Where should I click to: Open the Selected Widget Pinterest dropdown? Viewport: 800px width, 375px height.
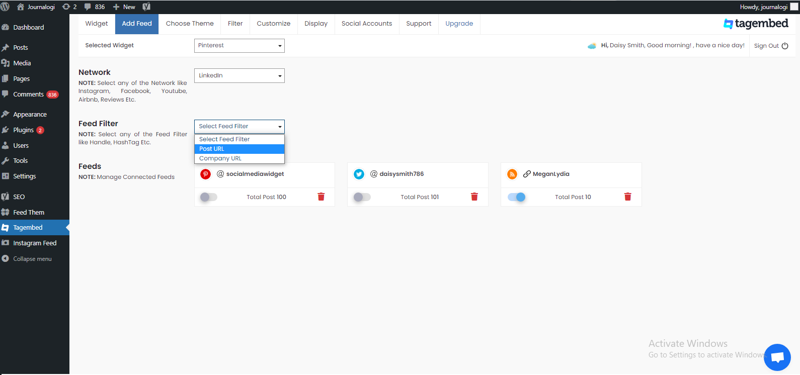pos(239,46)
